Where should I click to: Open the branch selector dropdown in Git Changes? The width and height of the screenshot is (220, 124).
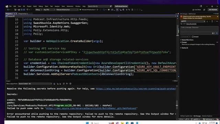tap(193, 21)
